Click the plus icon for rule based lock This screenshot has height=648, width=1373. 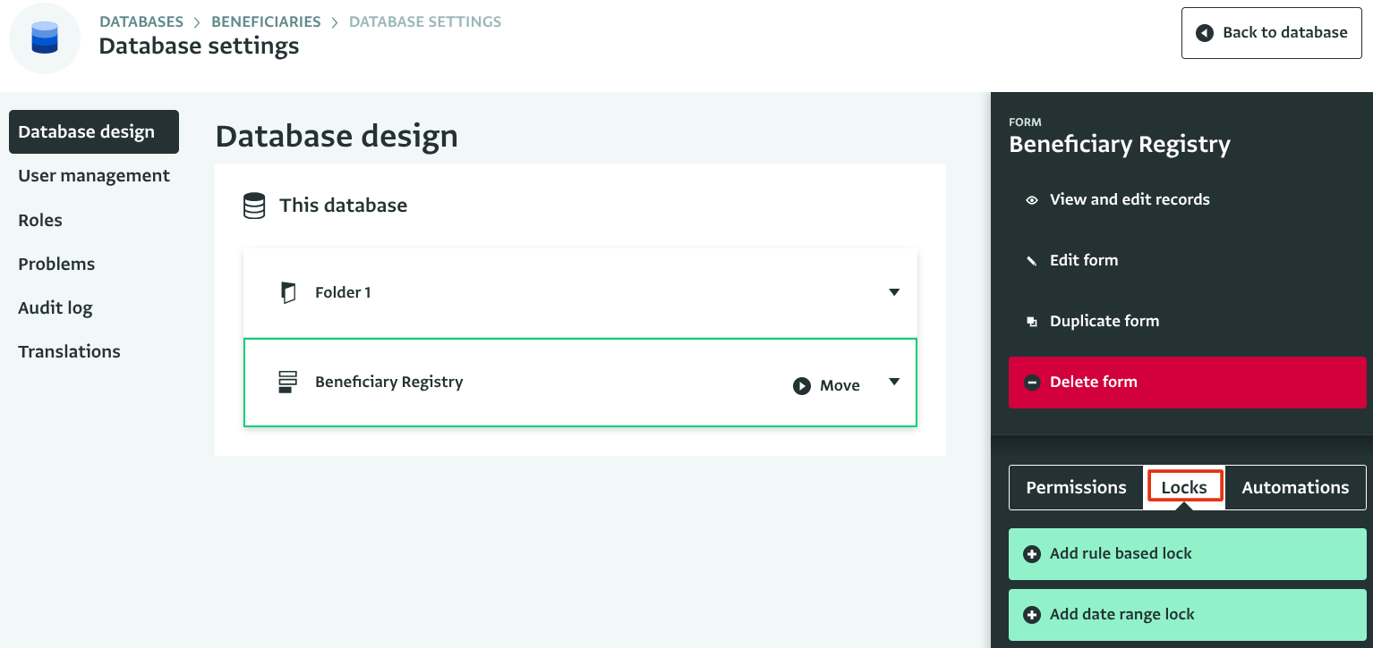(1031, 554)
